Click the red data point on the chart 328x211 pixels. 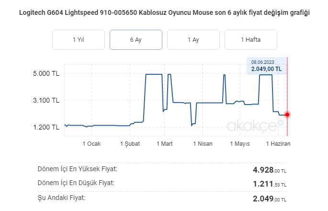click(x=287, y=114)
